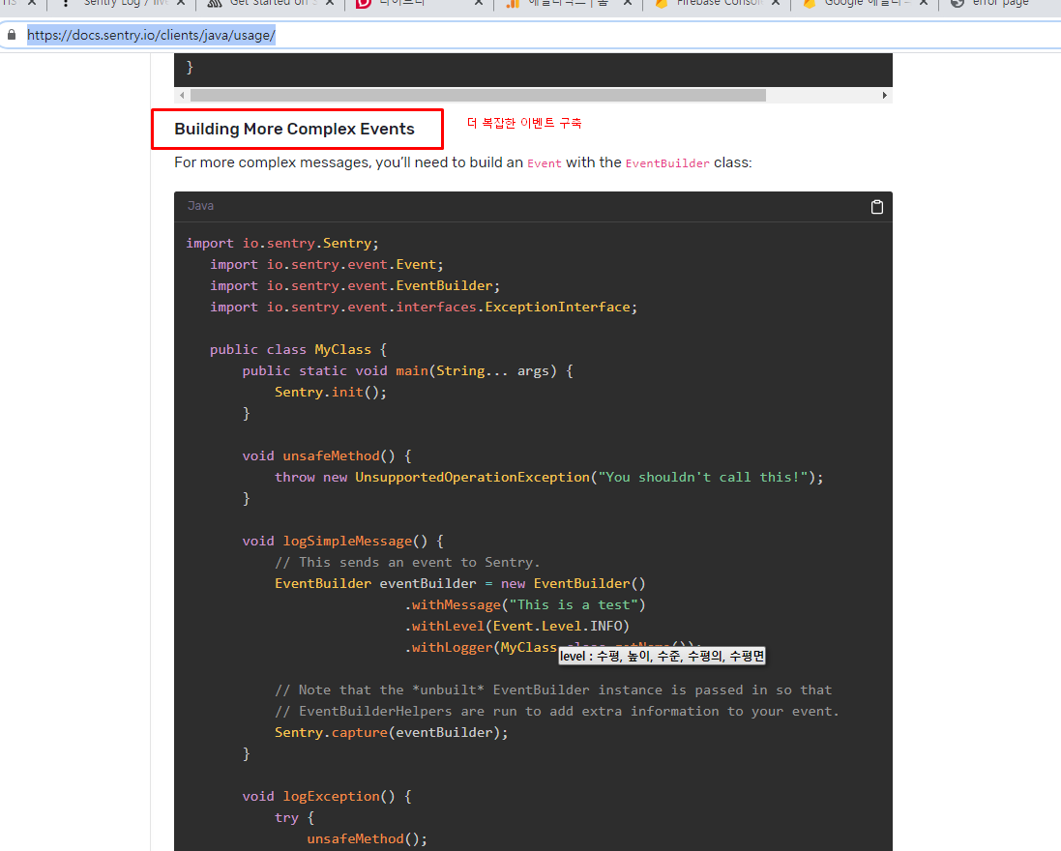The image size is (1061, 851).
Task: Click the This sends an event comment
Action: click(x=407, y=562)
